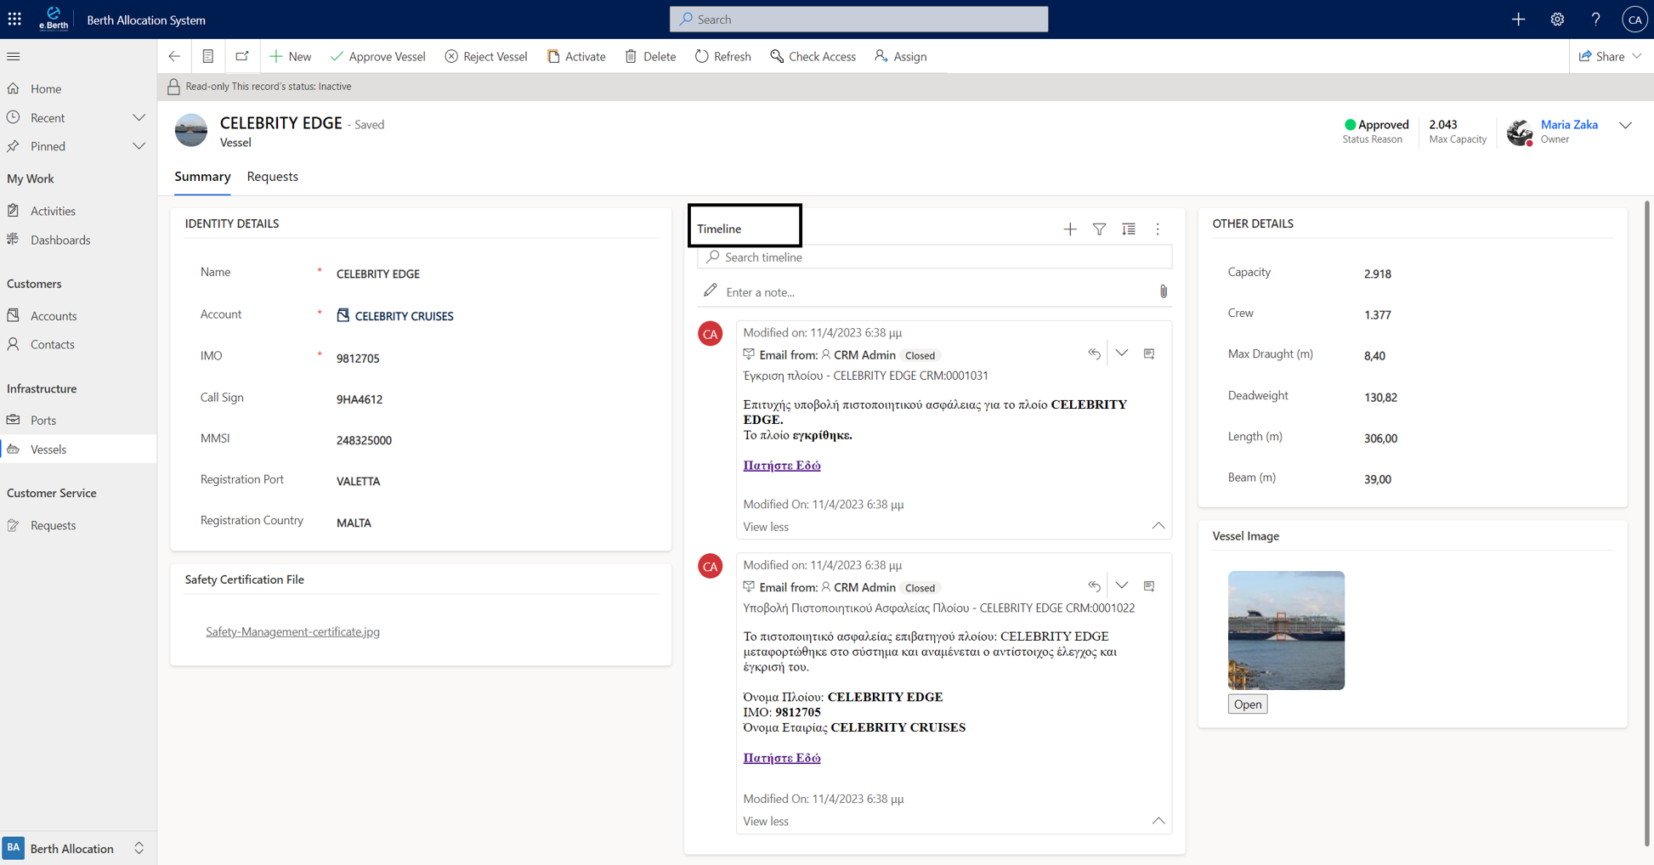Focus the Search timeline field
The height and width of the screenshot is (865, 1654).
934,257
